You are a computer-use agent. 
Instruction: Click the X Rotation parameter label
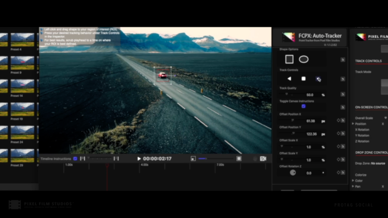point(362,130)
